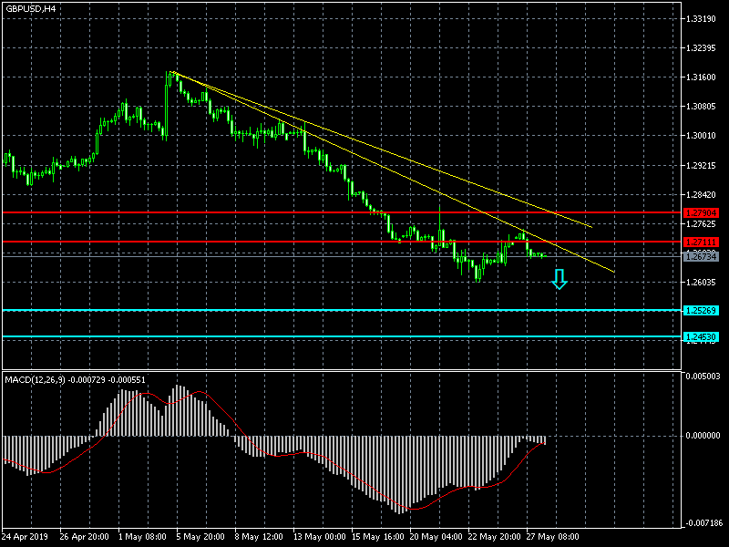The height and width of the screenshot is (547, 729).
Task: Click the 1.30805 price axis label
Action: [701, 107]
